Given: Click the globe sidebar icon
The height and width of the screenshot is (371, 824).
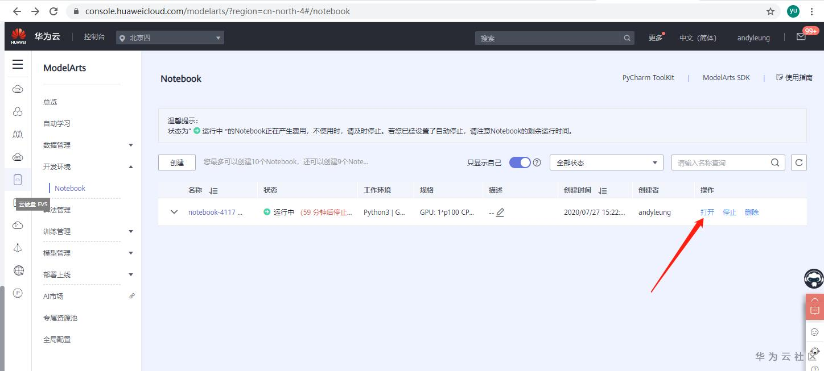Looking at the screenshot, I should click(18, 270).
